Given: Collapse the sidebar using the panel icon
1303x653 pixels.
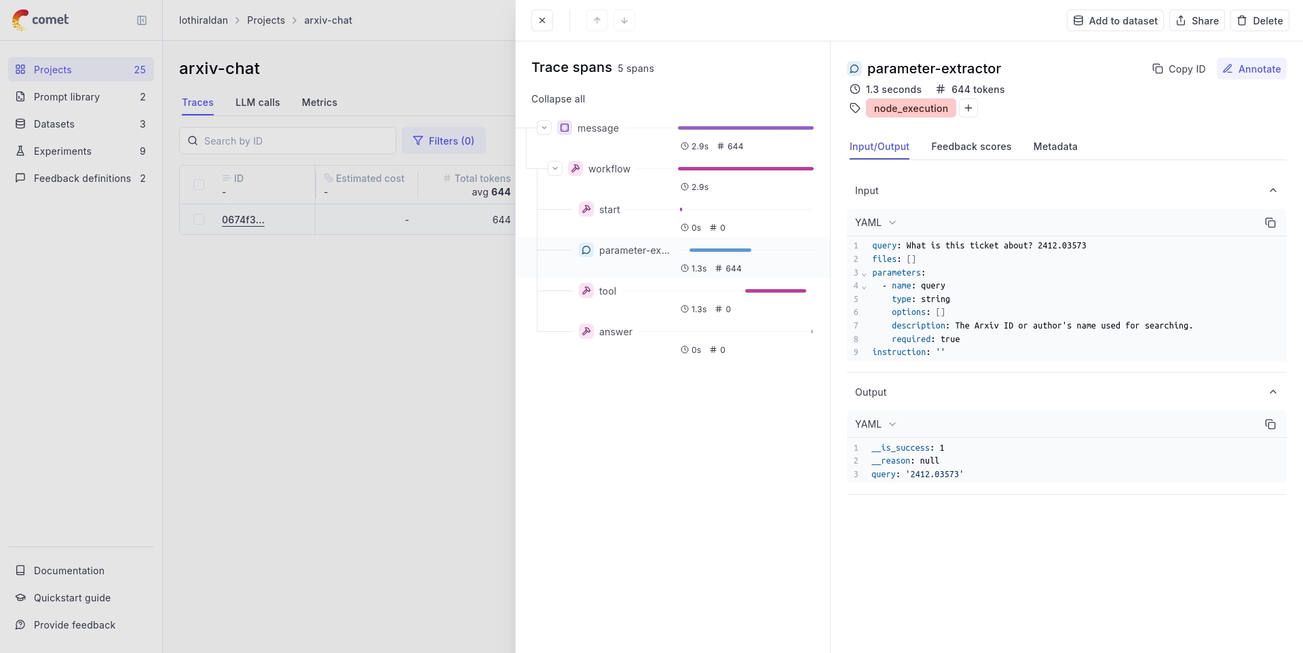Looking at the screenshot, I should tap(142, 20).
